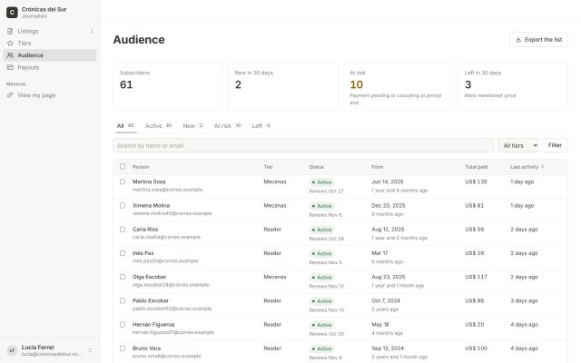This screenshot has width=581, height=363.
Task: Open Listings in the sidebar
Action: 50,31
